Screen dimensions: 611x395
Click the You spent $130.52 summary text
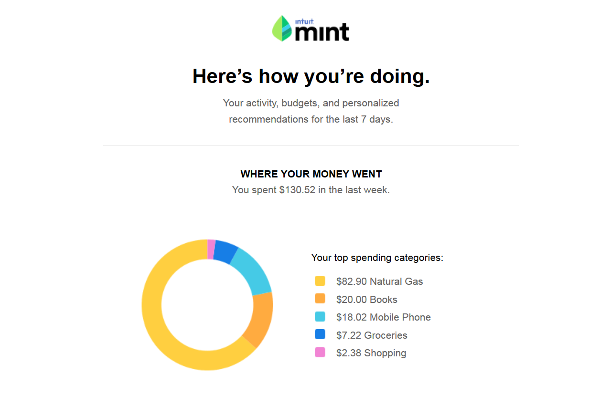pyautogui.click(x=311, y=190)
